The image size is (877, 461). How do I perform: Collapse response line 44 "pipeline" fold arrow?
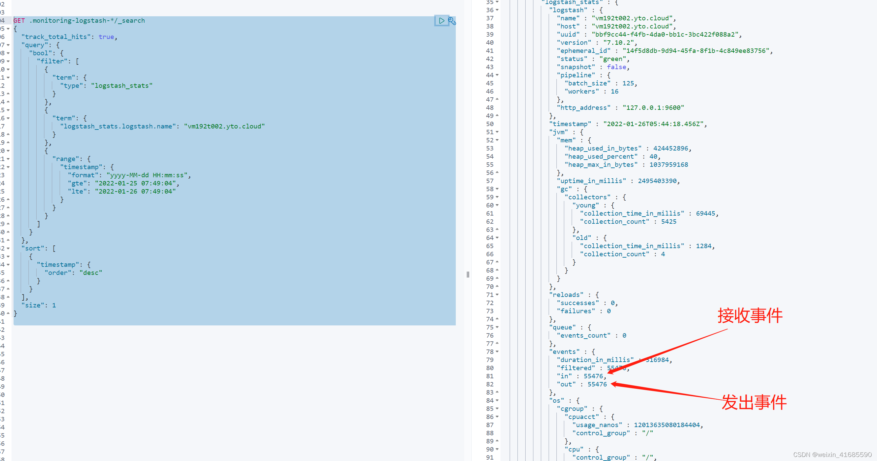(x=497, y=75)
